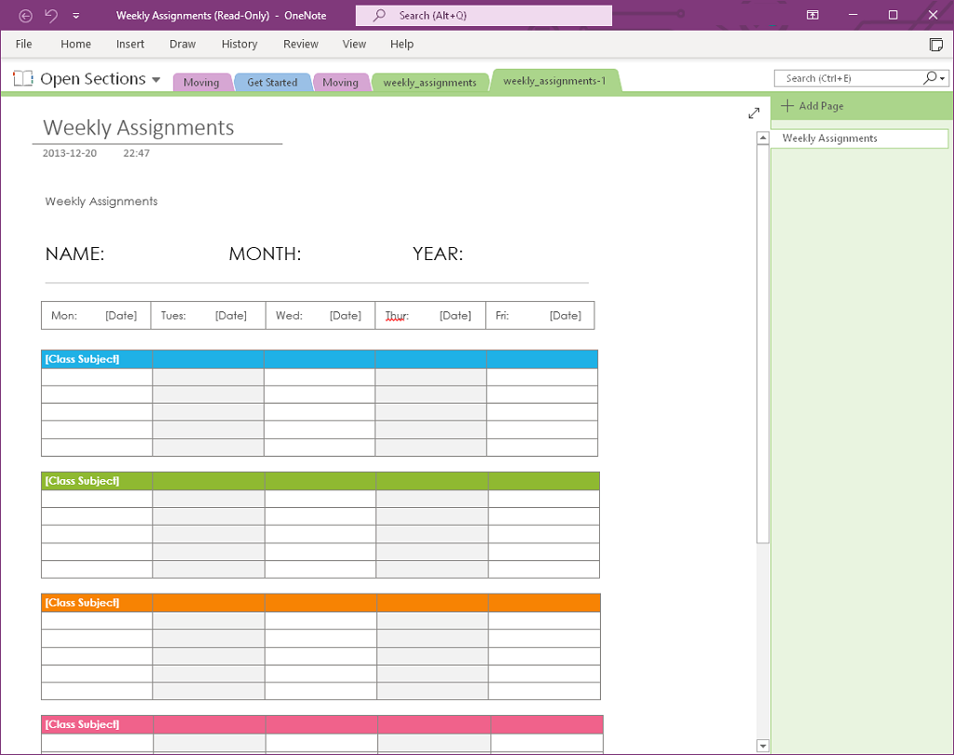Open the search scope dropdown arrow
This screenshot has width=954, height=755.
pyautogui.click(x=943, y=77)
